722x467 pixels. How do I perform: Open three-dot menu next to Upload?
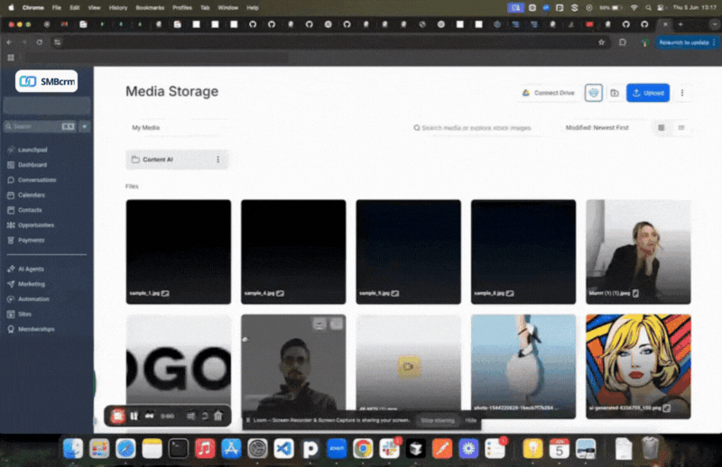pyautogui.click(x=682, y=93)
